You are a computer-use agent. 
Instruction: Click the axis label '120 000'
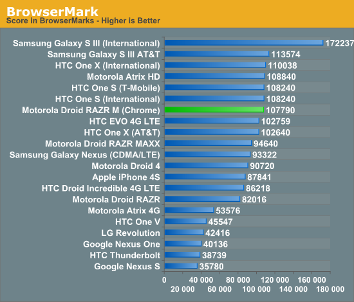(x=275, y=280)
